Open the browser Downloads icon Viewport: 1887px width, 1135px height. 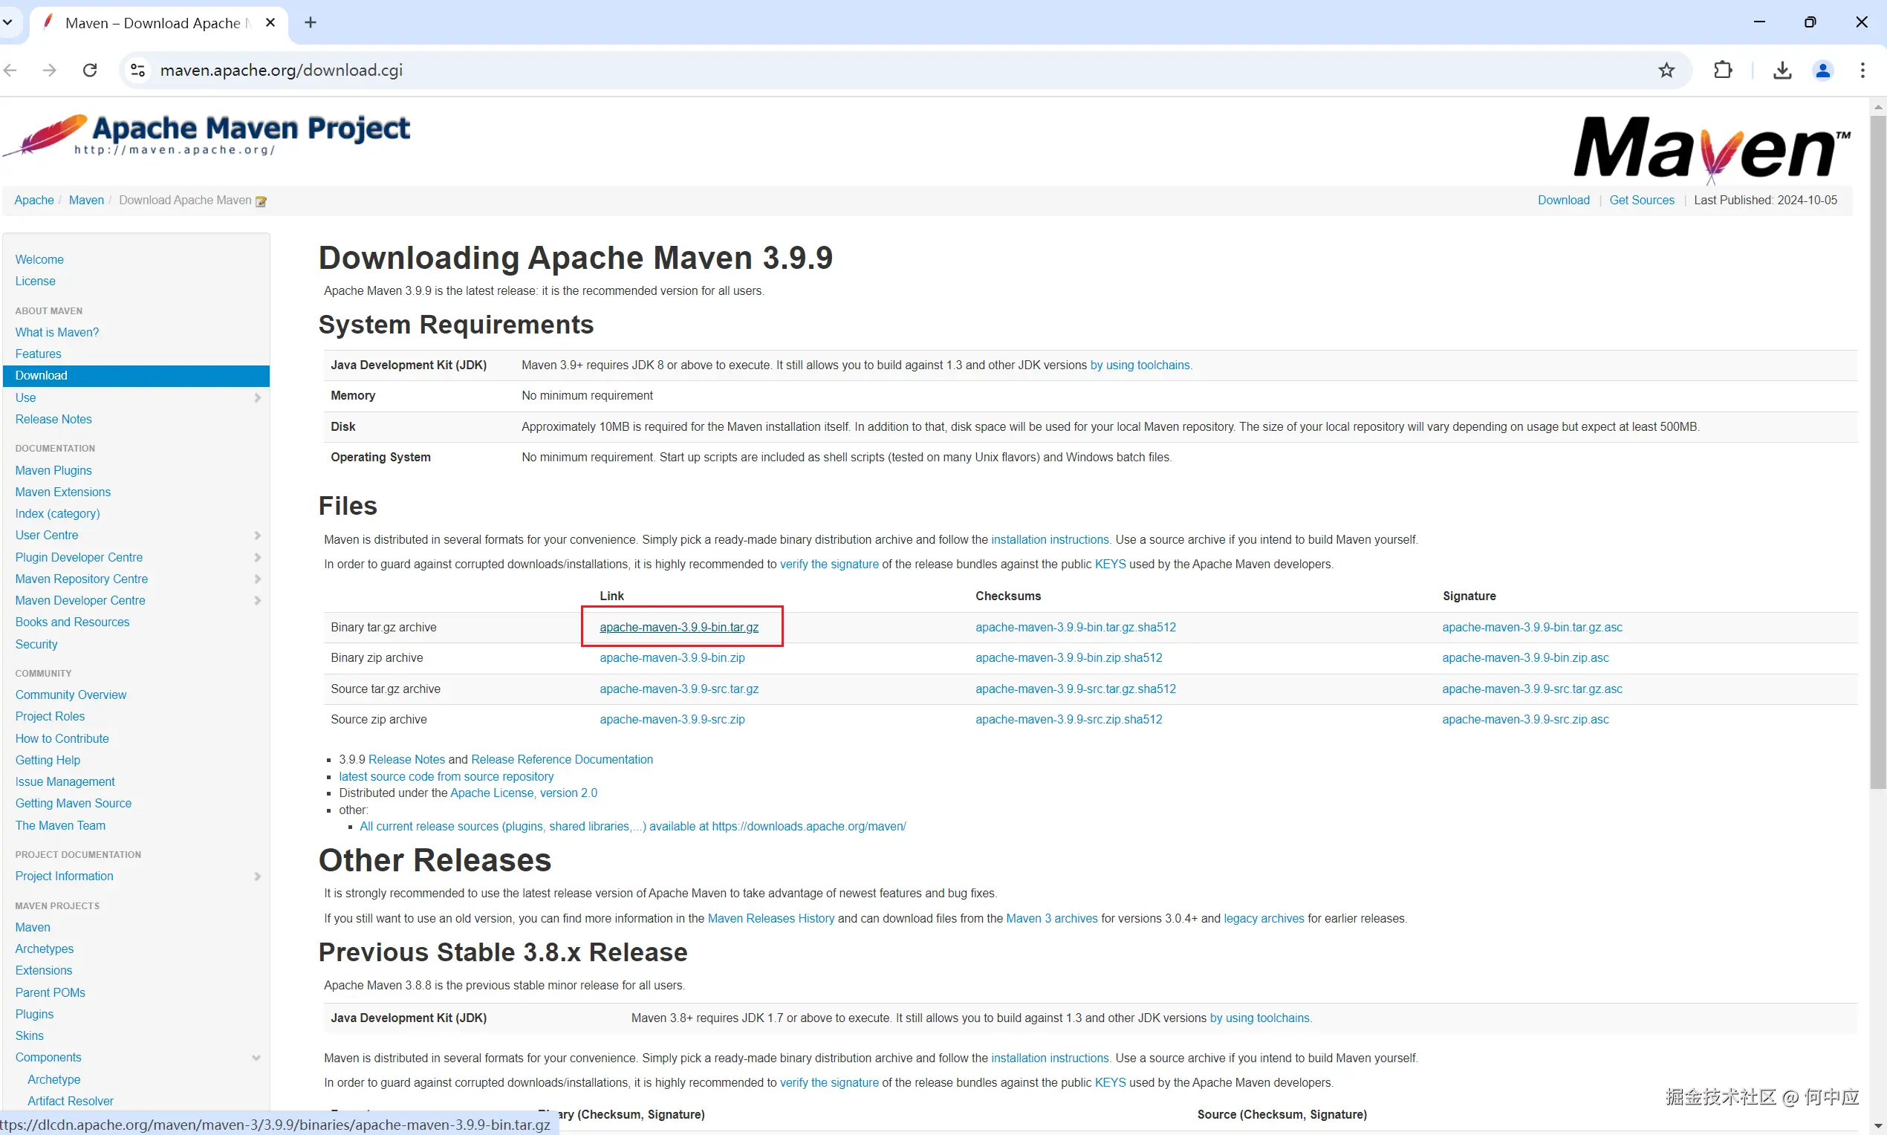tap(1782, 71)
